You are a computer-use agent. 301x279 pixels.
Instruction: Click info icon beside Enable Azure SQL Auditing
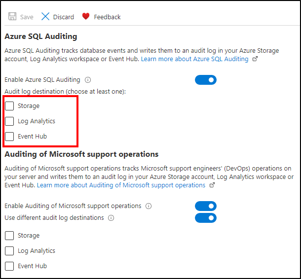88,80
